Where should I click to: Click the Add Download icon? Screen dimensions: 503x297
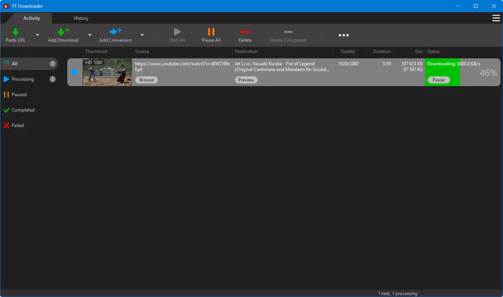tap(63, 31)
